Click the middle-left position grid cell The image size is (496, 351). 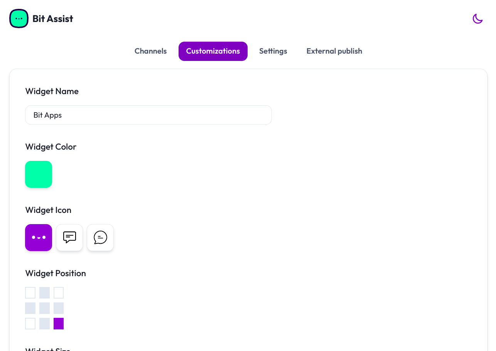(30, 308)
